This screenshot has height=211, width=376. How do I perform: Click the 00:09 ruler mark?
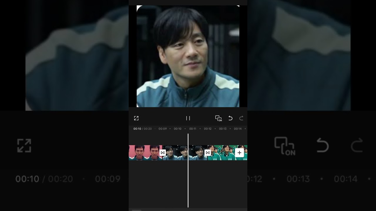pos(162,129)
